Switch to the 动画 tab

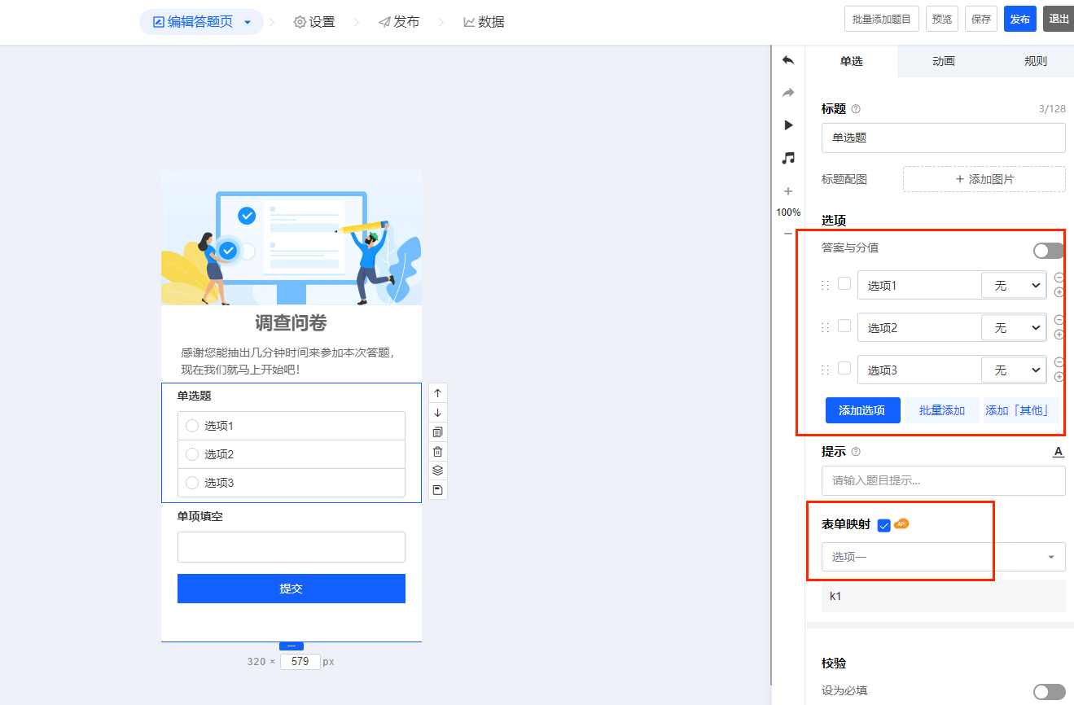(x=943, y=61)
